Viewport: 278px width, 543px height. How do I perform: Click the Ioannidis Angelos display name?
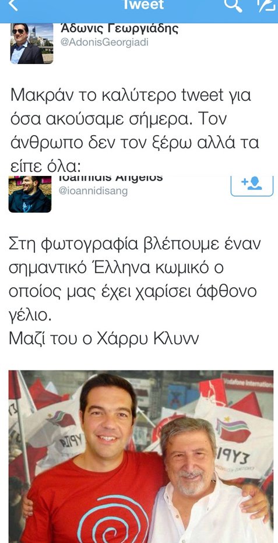(110, 178)
